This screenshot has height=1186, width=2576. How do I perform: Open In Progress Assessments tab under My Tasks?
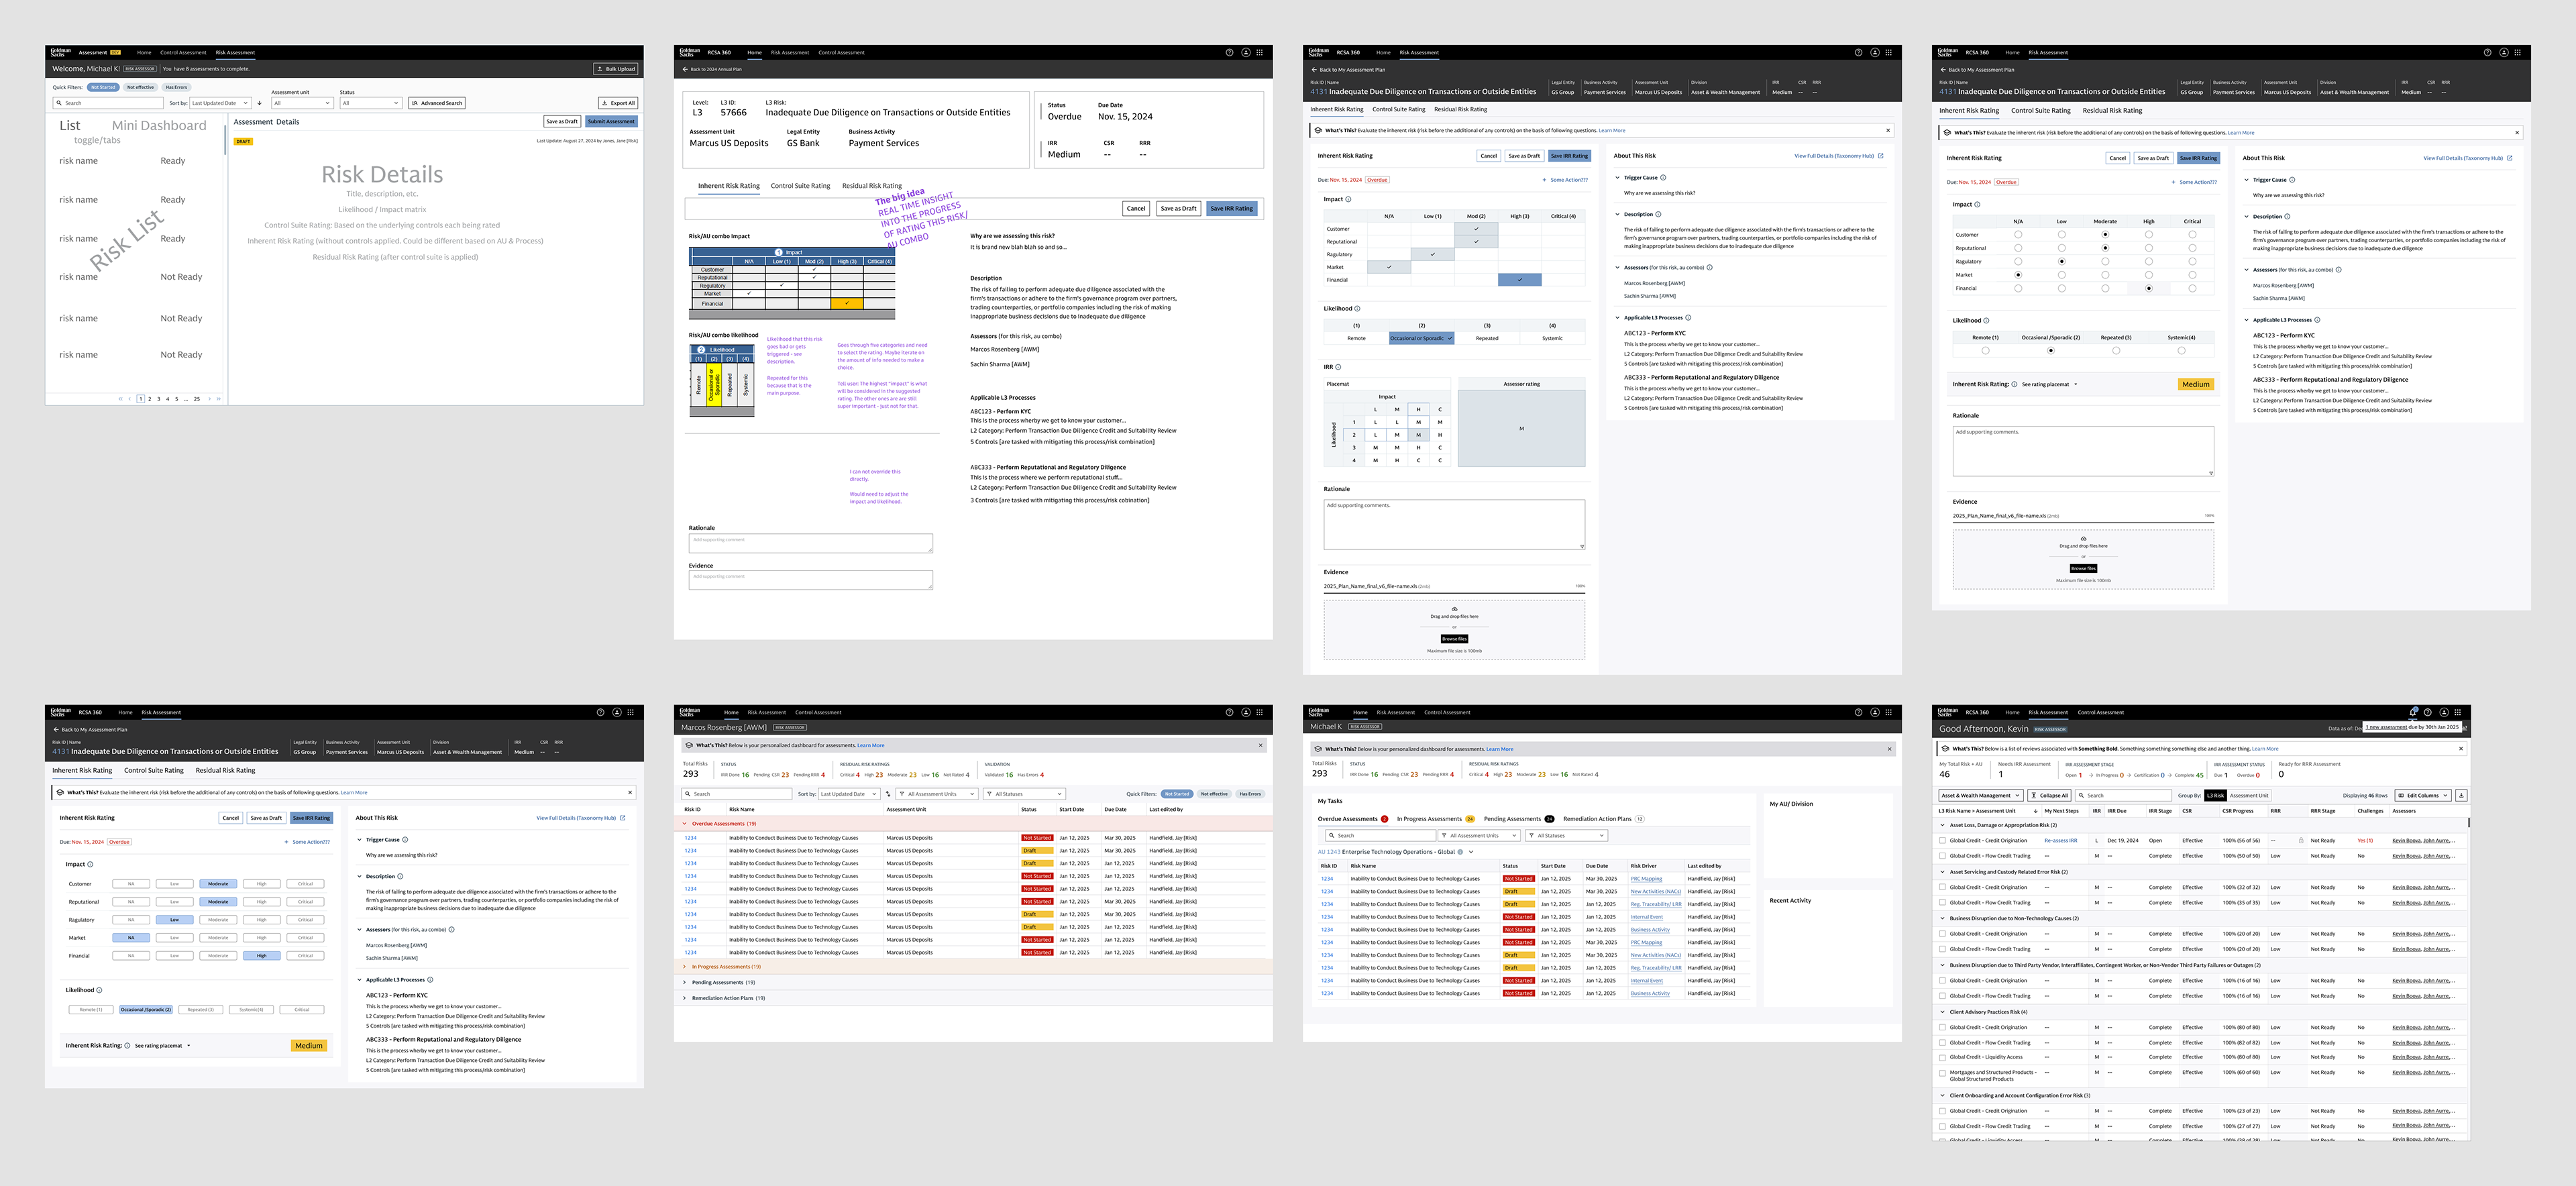(1435, 819)
